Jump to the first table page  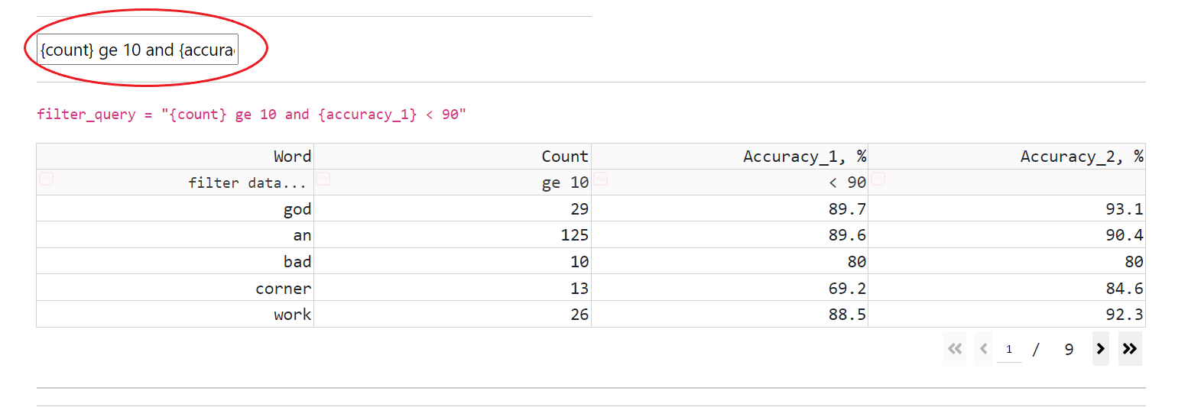click(x=954, y=349)
